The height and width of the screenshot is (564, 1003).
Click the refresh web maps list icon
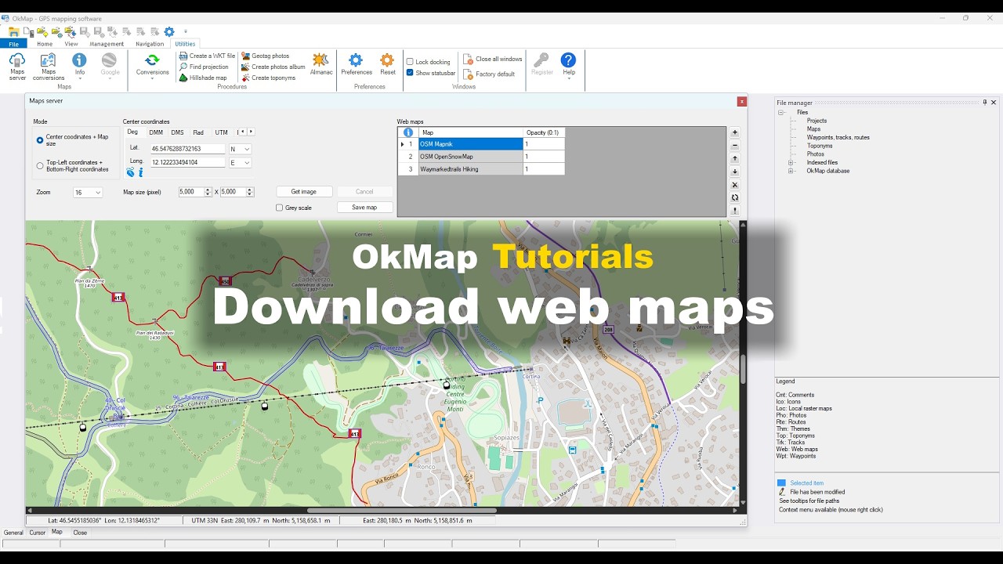click(735, 198)
